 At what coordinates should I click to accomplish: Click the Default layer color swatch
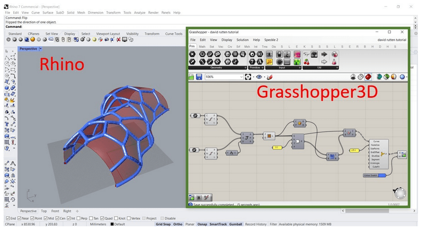click(112, 224)
